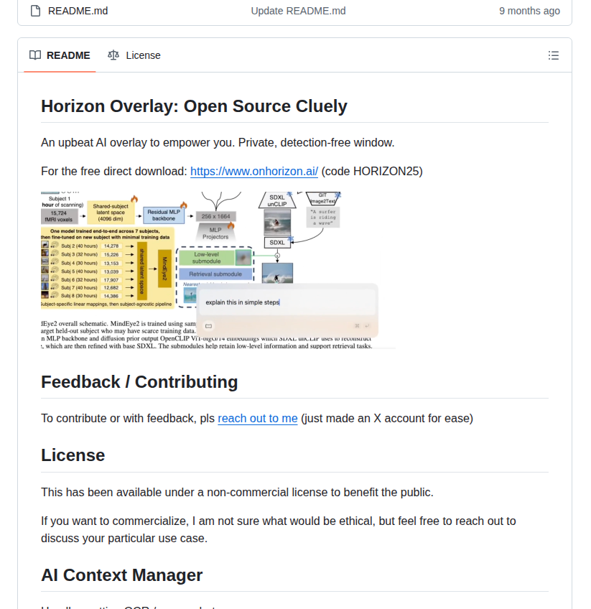Click the 'Horizon Overlay: Open Source Cluely' heading
The height and width of the screenshot is (609, 591).
[x=194, y=106]
